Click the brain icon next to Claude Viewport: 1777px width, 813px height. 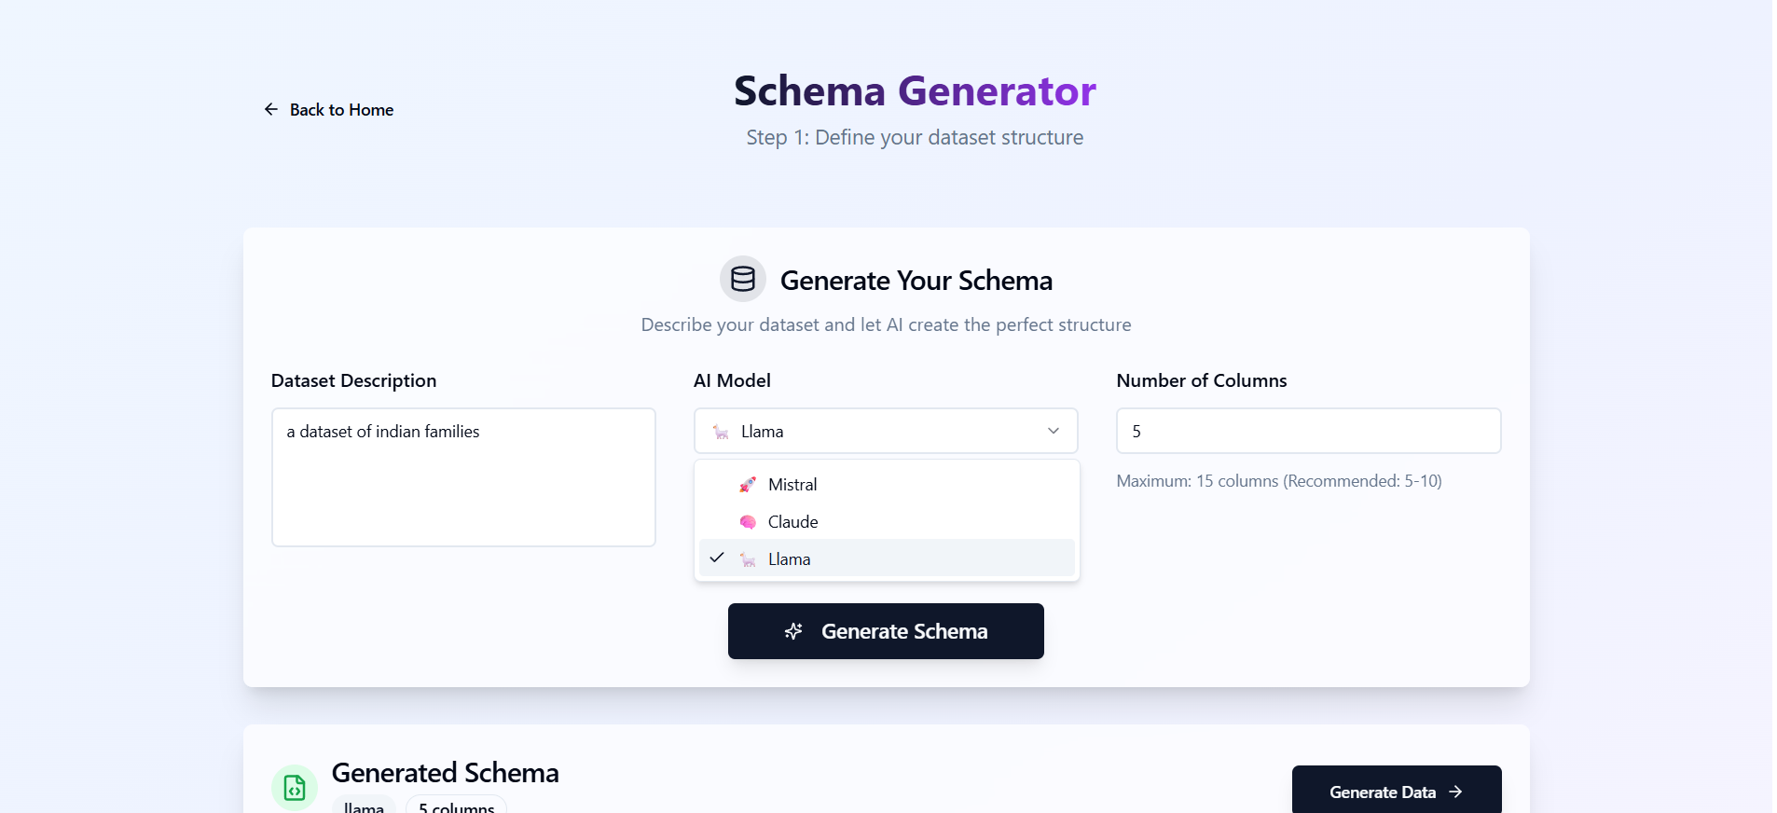click(x=748, y=522)
